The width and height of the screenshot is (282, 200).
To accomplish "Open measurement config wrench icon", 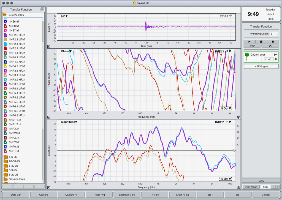I will (x=270, y=46).
